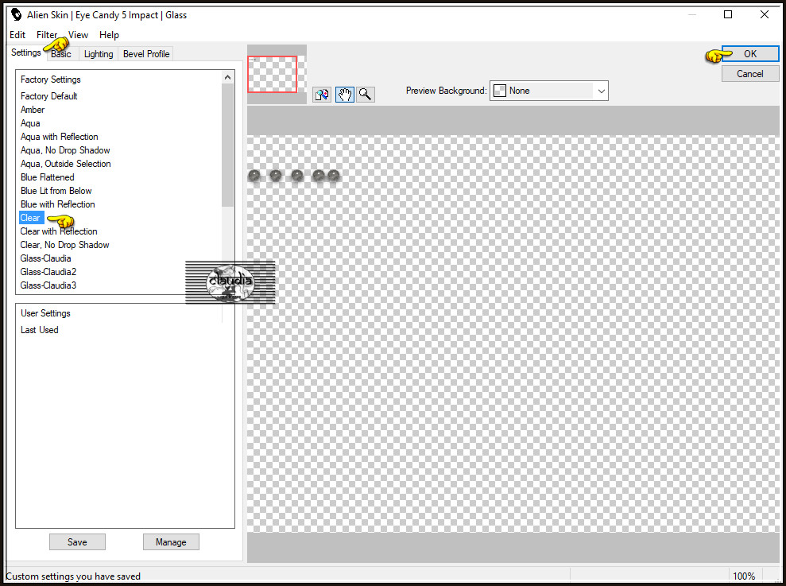Open the Help menu

click(x=109, y=35)
